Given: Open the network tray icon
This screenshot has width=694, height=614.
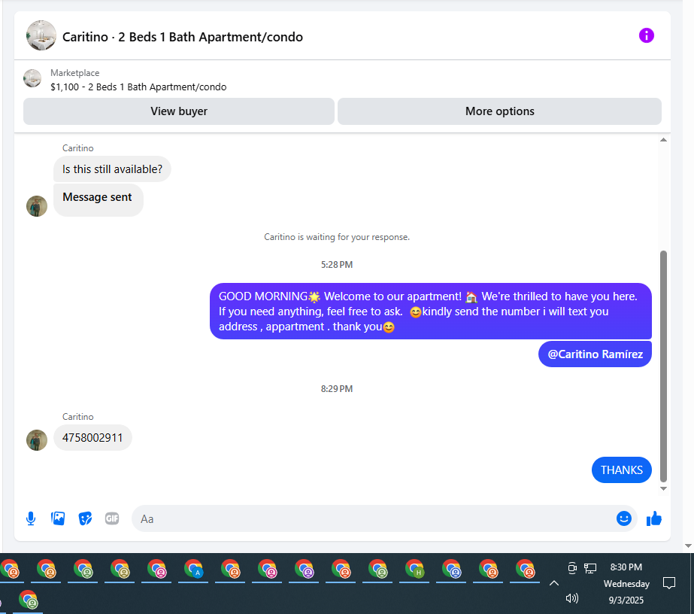Looking at the screenshot, I should (590, 568).
